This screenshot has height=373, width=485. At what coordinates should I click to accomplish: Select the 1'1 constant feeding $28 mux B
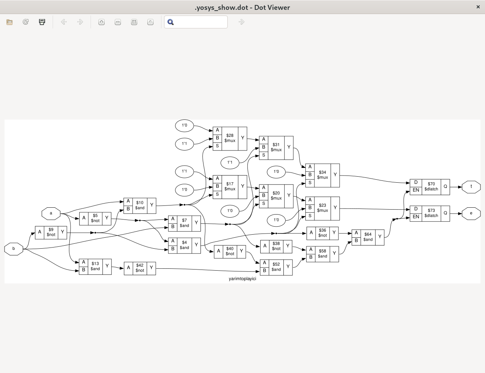pos(185,144)
